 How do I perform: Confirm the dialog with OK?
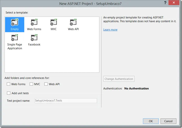pos(151,121)
